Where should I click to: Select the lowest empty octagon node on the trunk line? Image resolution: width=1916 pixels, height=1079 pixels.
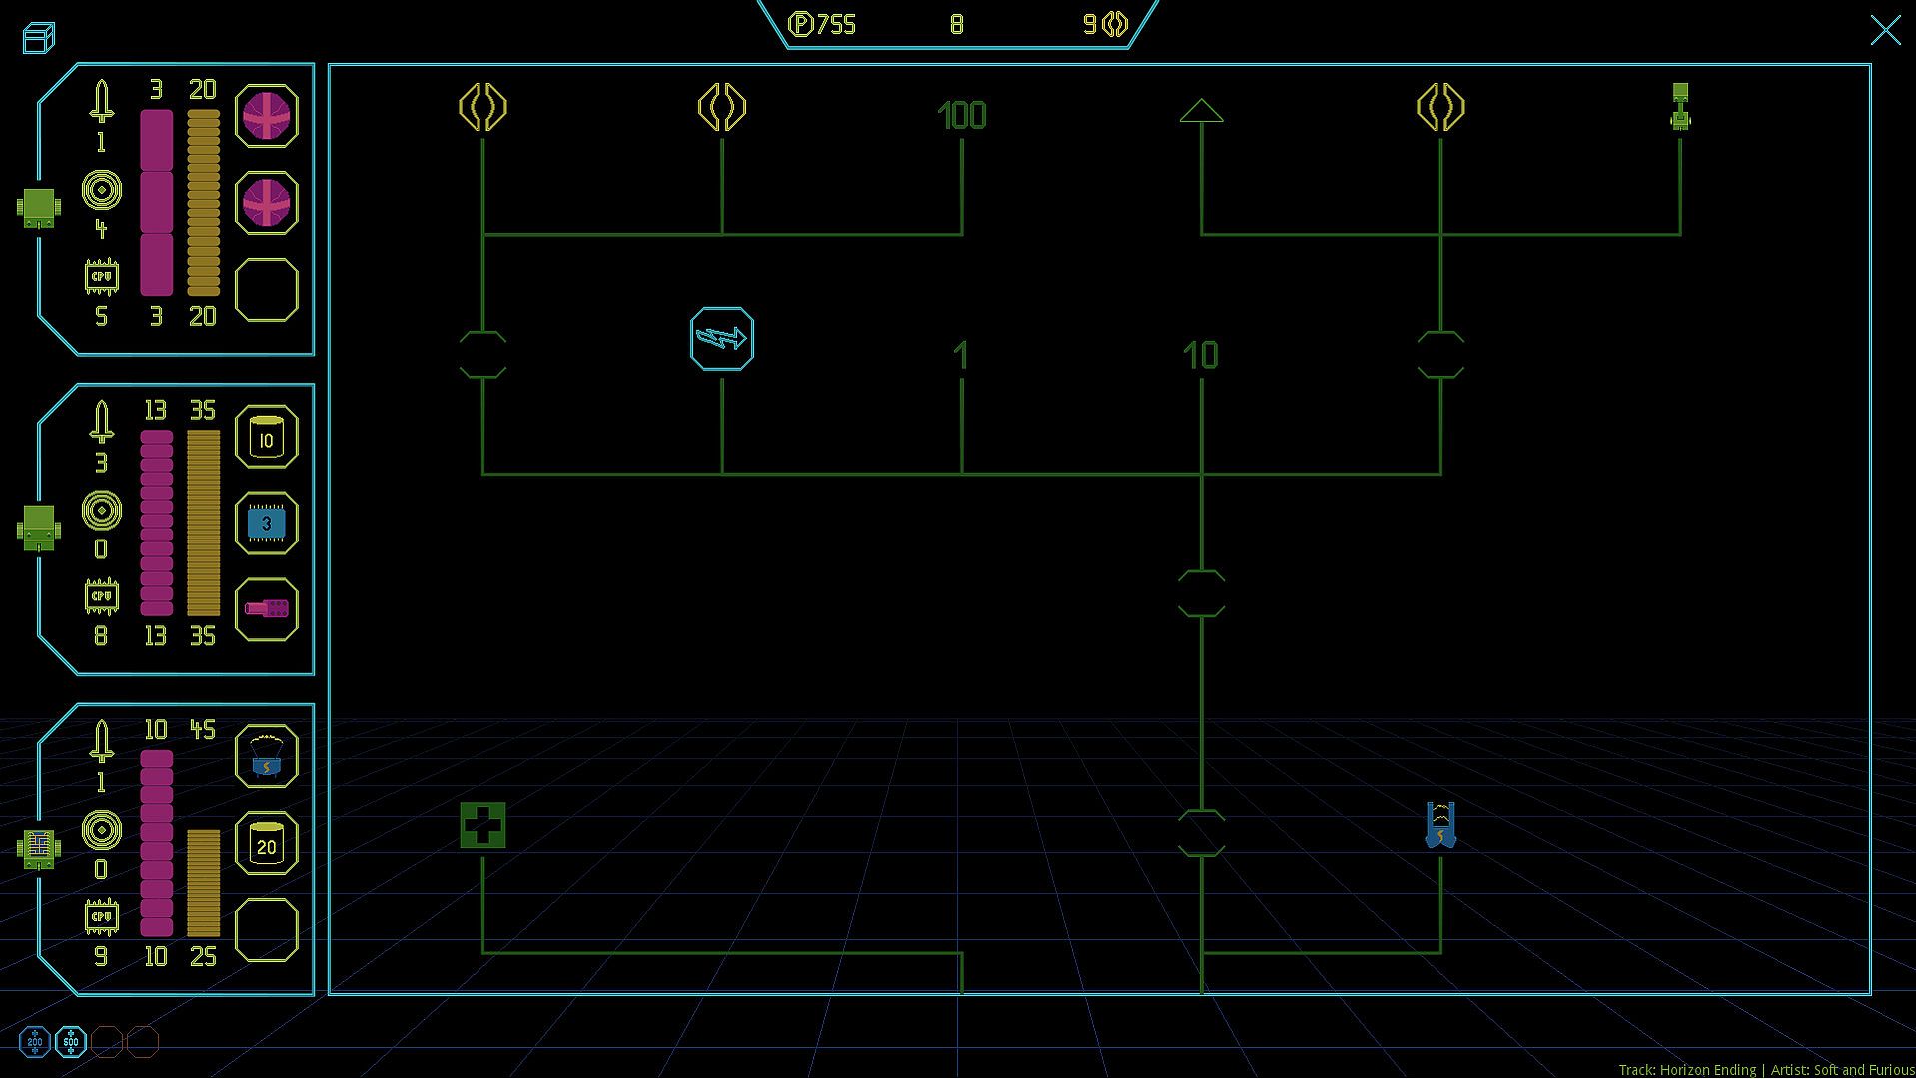1201,834
